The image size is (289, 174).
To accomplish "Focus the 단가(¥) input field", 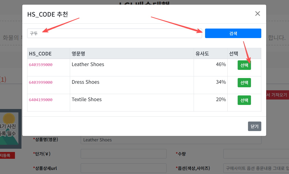I will coord(123,154).
